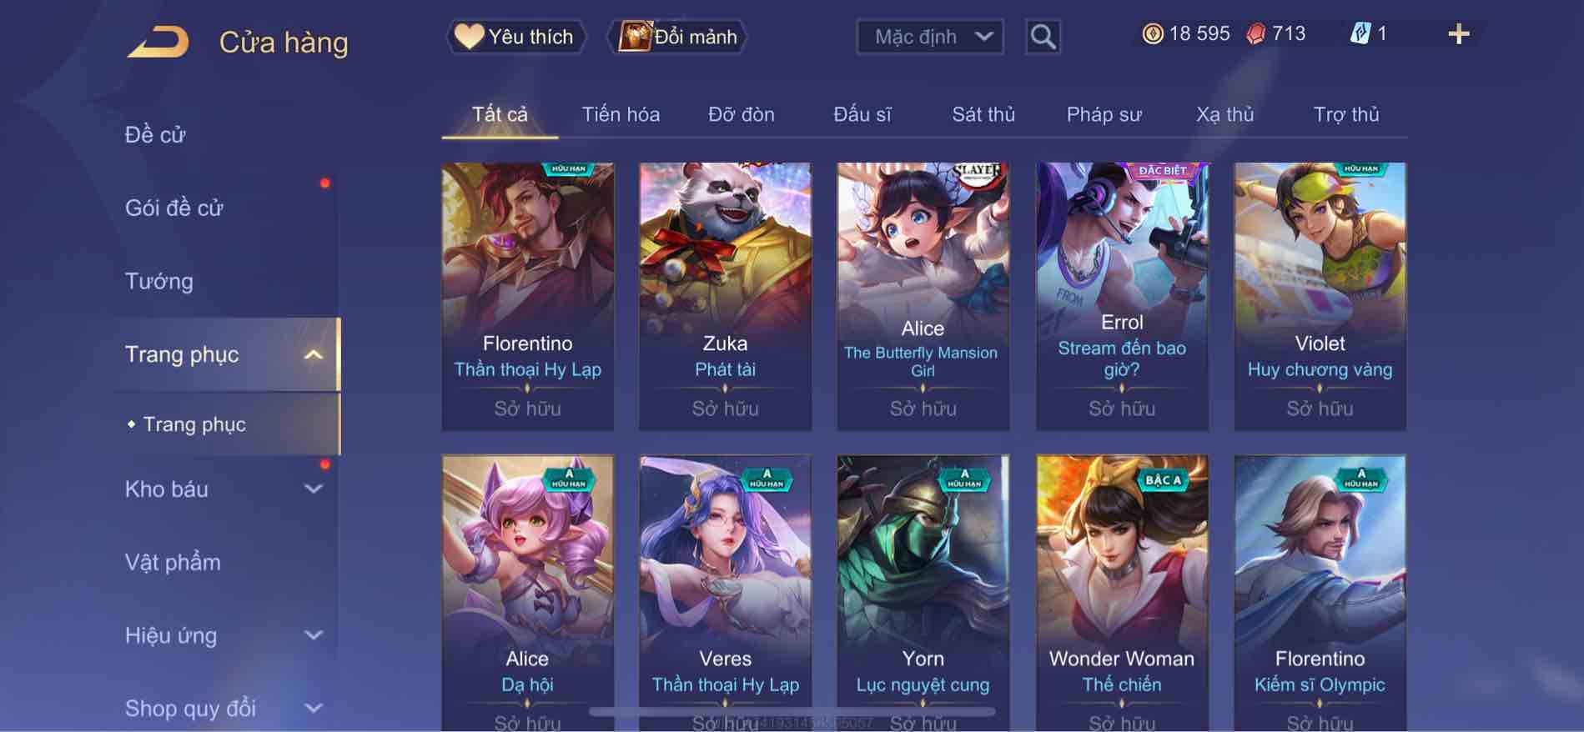
Task: Expand the Shop quy đổi menu
Action: [314, 709]
